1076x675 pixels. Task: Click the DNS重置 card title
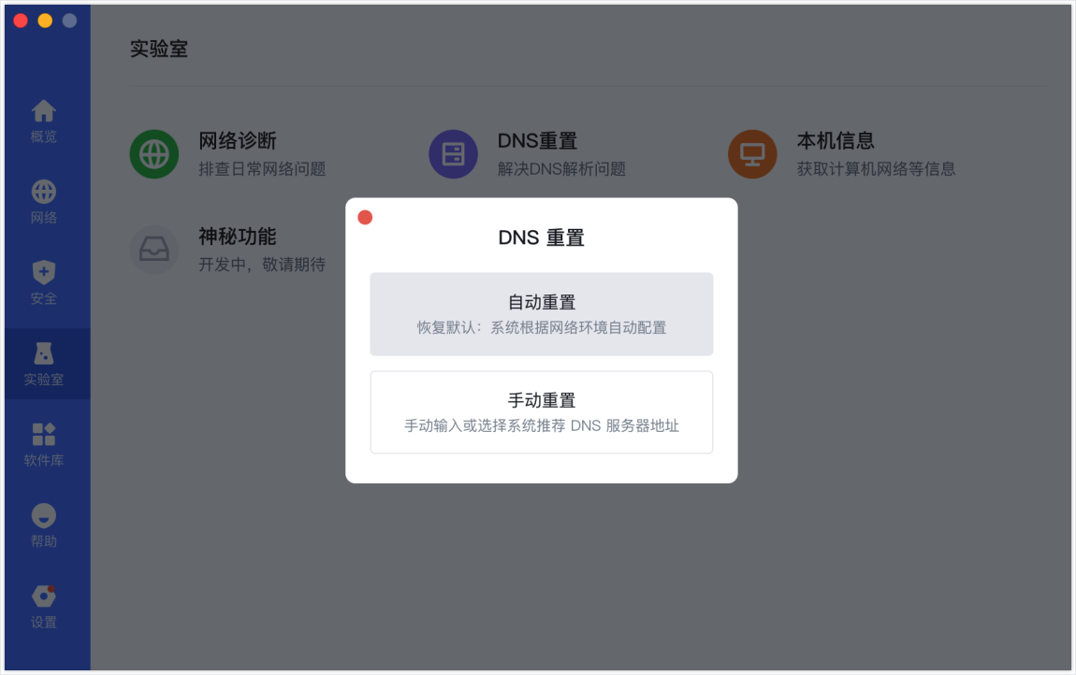[x=537, y=140]
